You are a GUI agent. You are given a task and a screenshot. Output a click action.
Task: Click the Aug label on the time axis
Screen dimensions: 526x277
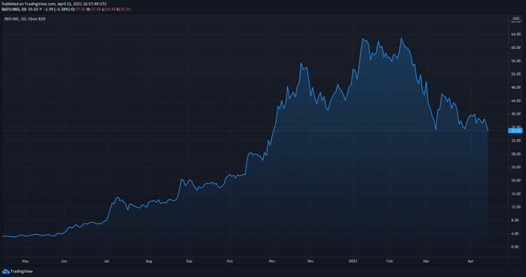click(x=148, y=261)
